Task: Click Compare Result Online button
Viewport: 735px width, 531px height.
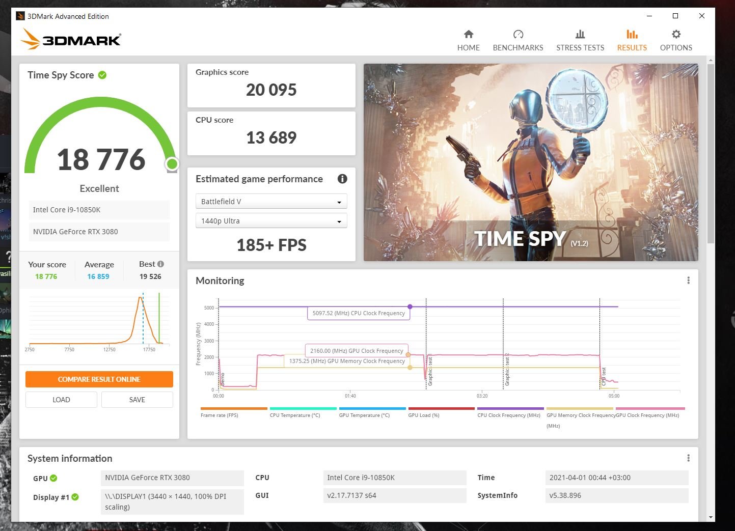Action: coord(99,379)
